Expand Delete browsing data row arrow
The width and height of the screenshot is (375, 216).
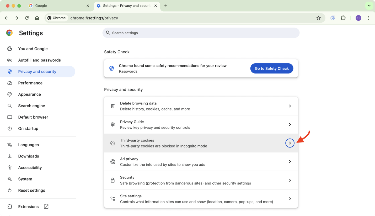(x=290, y=106)
